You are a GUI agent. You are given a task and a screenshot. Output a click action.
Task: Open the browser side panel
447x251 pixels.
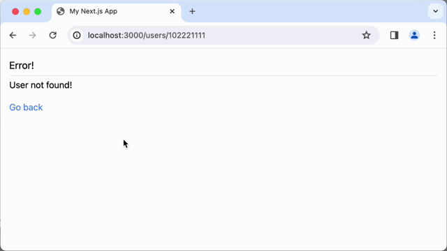click(394, 36)
